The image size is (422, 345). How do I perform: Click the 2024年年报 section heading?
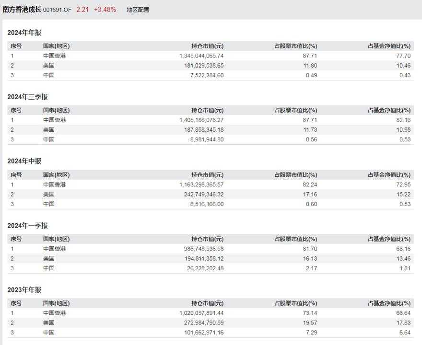[x=24, y=33]
